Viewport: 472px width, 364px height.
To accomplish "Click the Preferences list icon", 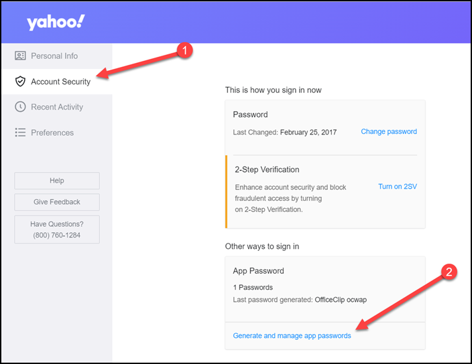I will 20,132.
